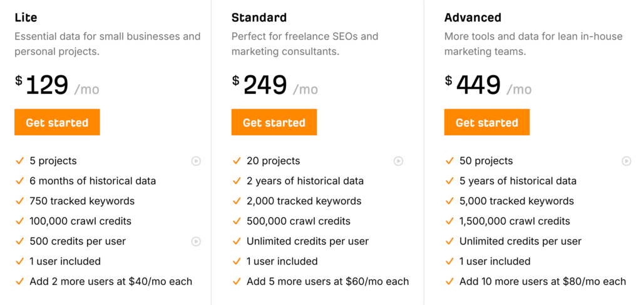This screenshot has height=305, width=641.
Task: Click "Add 2 more users at $40/mo each"
Action: (x=111, y=281)
